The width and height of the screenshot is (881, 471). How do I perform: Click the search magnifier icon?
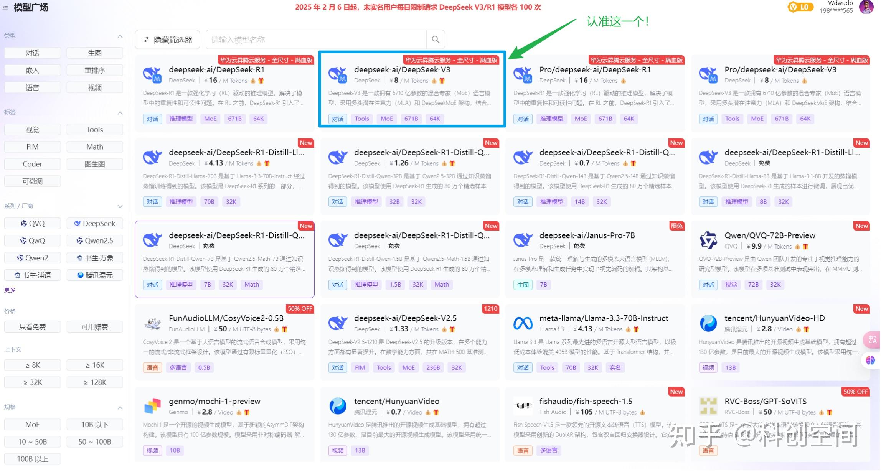[436, 40]
